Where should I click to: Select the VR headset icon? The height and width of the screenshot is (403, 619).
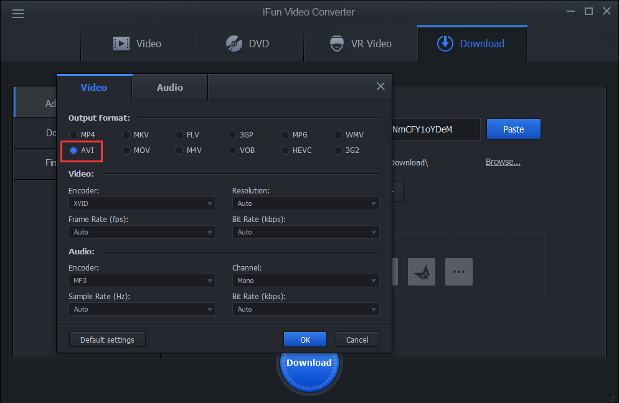pos(337,44)
